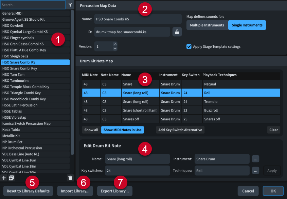This screenshot has width=287, height=199.
Task: Select HSO Tambourine map
Action: 35,81
